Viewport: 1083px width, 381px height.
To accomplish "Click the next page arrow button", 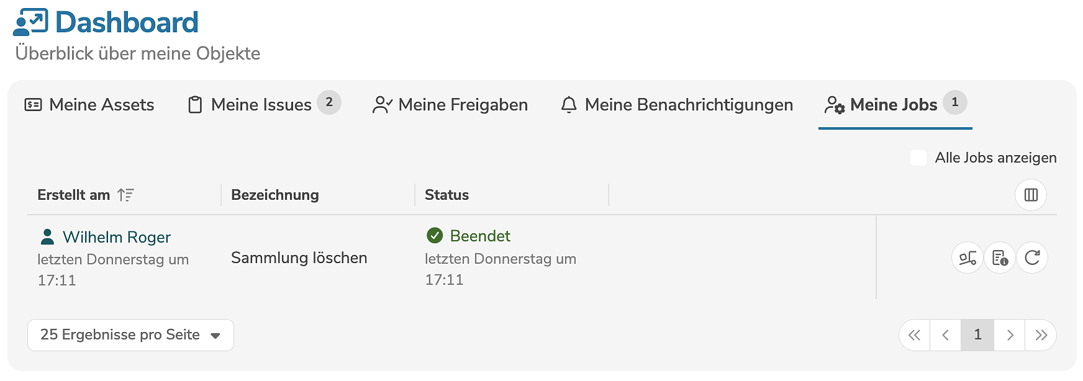I will (x=1010, y=335).
